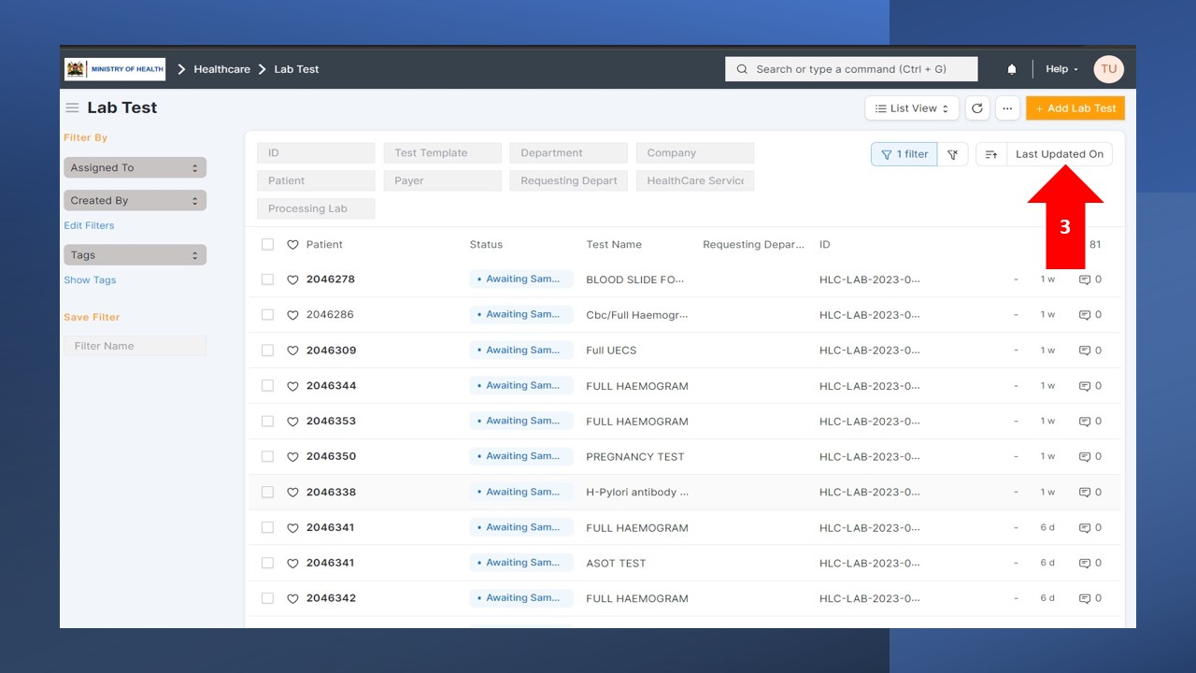This screenshot has width=1196, height=673.
Task: Click Awaiting Sample status of 2046278
Action: [x=521, y=279]
